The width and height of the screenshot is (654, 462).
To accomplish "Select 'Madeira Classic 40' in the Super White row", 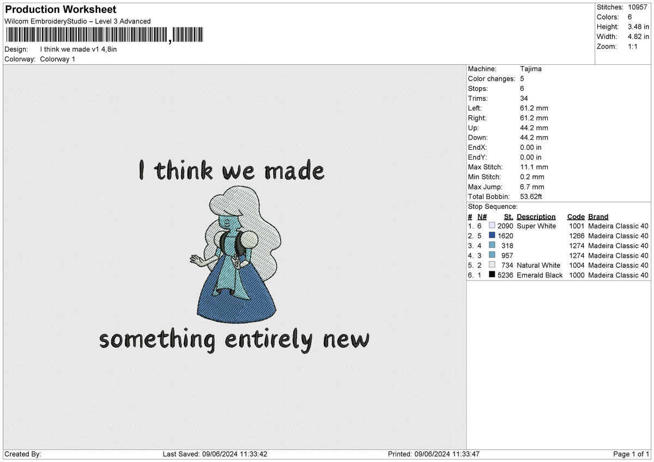I will tap(619, 226).
